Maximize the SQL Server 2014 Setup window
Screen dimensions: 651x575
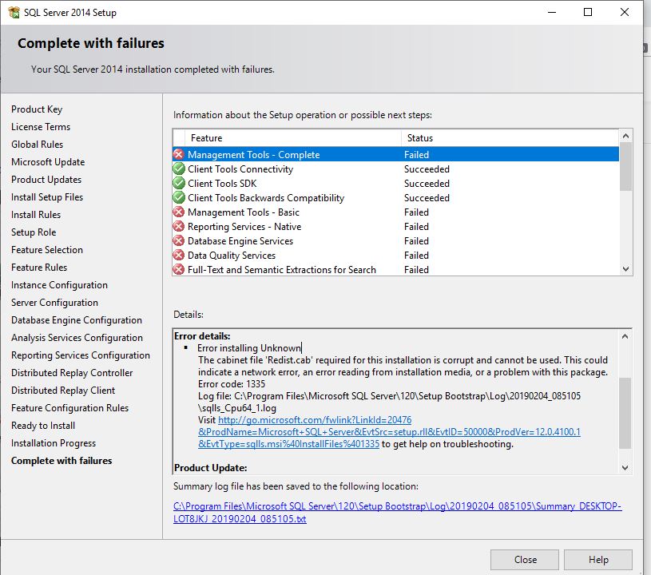pos(588,13)
